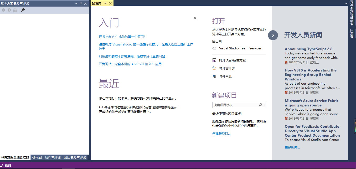356x169 pixels.
Task: Close the 解决方案资源管理器 panel
Action: tap(85, 3)
